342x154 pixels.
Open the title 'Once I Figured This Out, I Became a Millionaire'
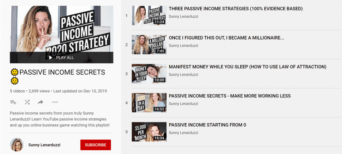click(226, 38)
